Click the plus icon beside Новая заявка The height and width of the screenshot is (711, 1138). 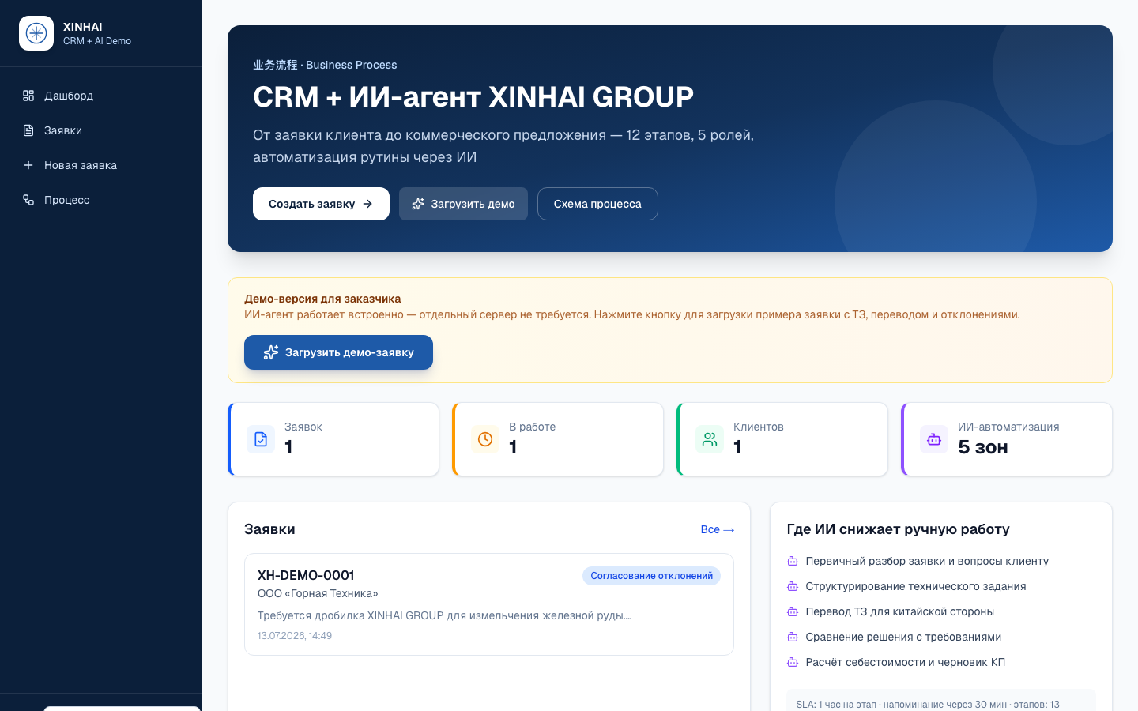[x=28, y=165]
